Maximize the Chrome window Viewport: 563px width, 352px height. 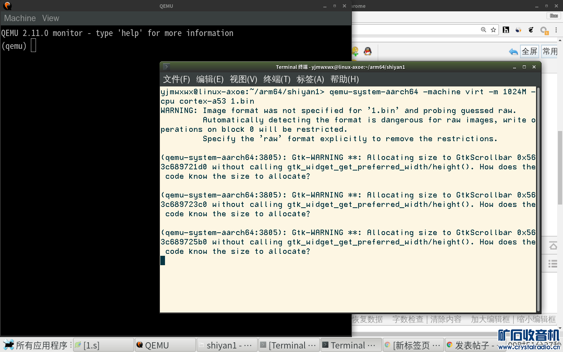click(546, 6)
